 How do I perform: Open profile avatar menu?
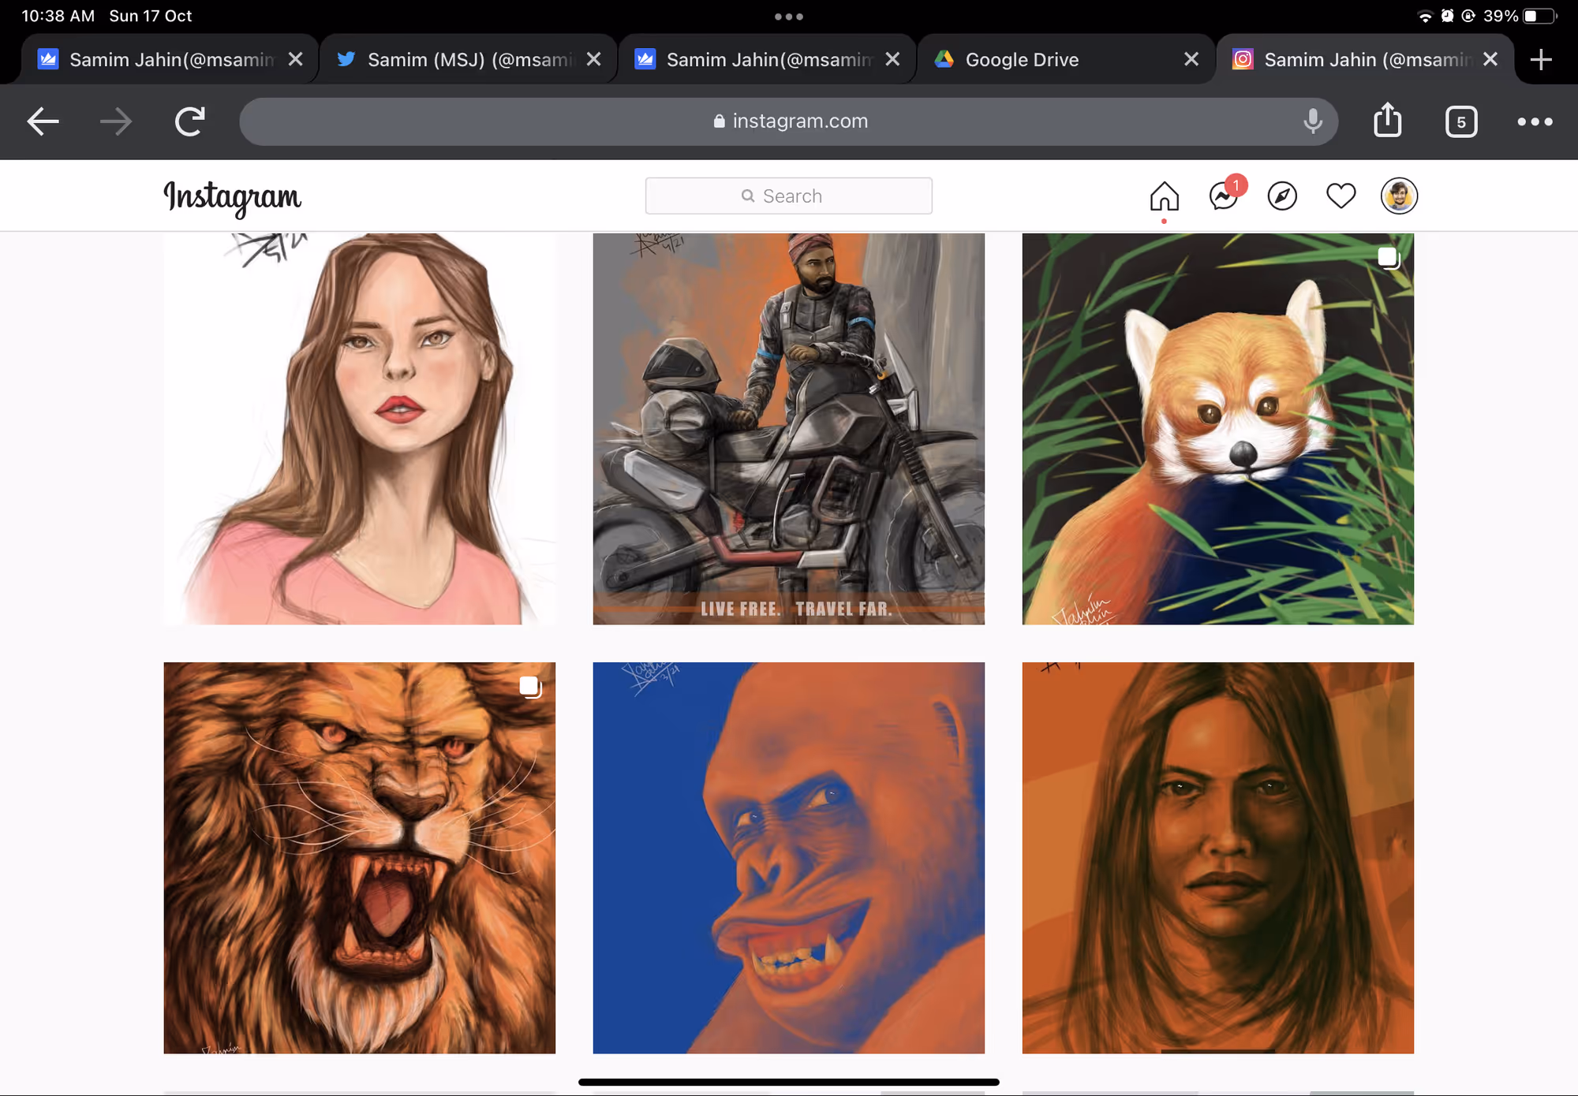pyautogui.click(x=1399, y=196)
